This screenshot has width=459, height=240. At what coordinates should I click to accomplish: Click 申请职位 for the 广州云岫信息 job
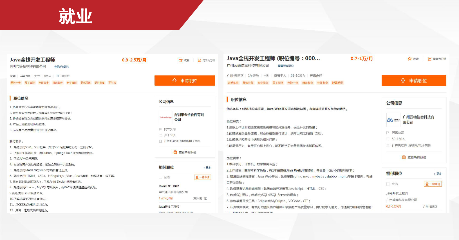[414, 81]
